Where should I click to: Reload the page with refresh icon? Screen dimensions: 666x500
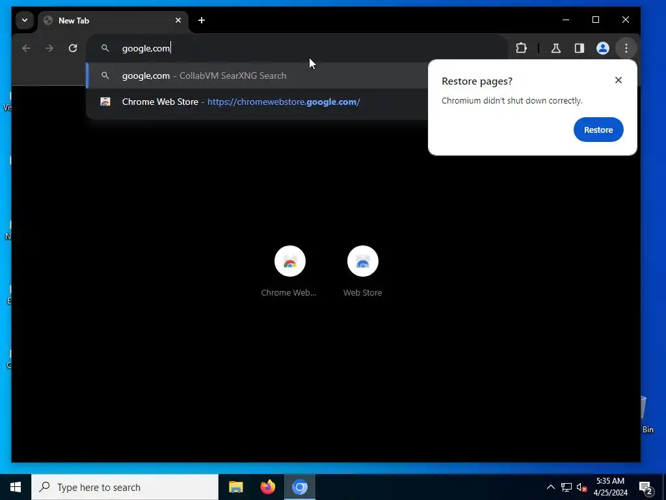coord(73,48)
